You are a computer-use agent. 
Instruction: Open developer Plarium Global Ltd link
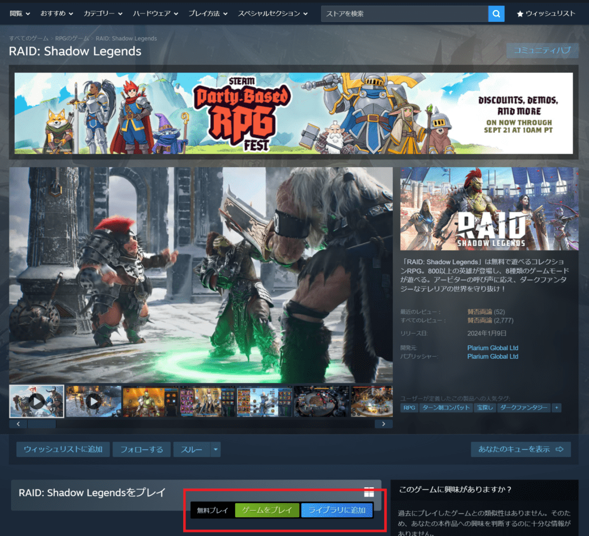pyautogui.click(x=492, y=348)
